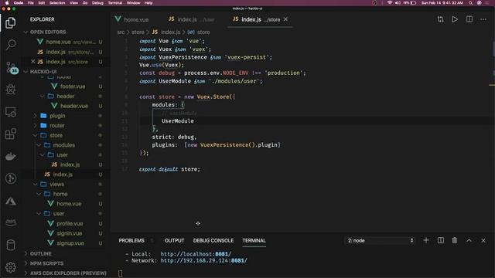The width and height of the screenshot is (495, 278).
Task: Close the store index.js tab
Action: click(x=285, y=19)
